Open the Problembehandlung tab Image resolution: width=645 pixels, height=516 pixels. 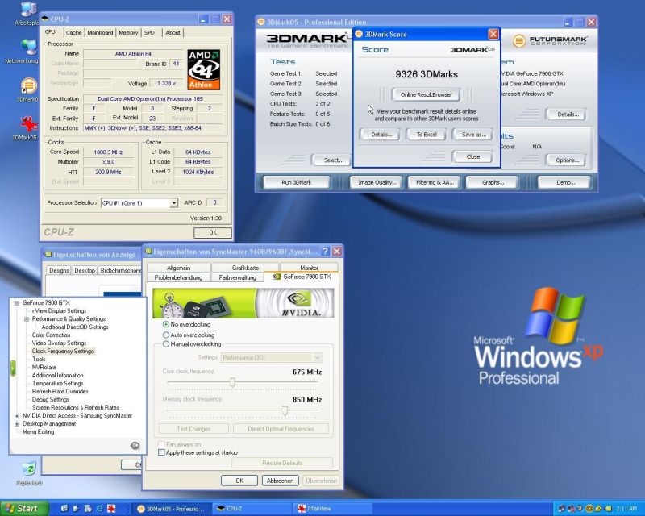[x=178, y=277]
